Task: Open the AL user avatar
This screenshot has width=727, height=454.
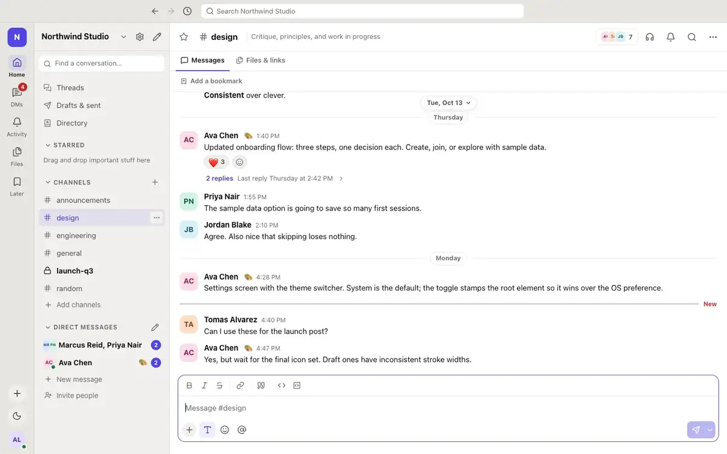Action: click(17, 439)
